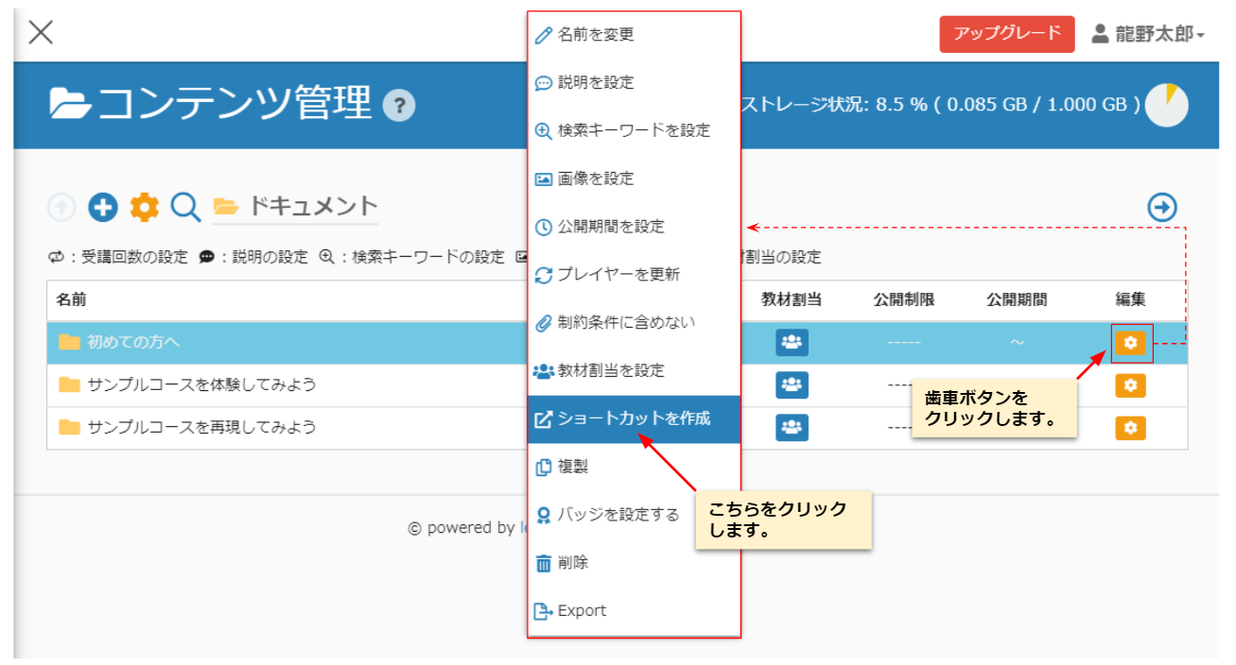Click the ドキュメント folder breadcrumb
Image resolution: width=1236 pixels, height=665 pixels.
[311, 207]
